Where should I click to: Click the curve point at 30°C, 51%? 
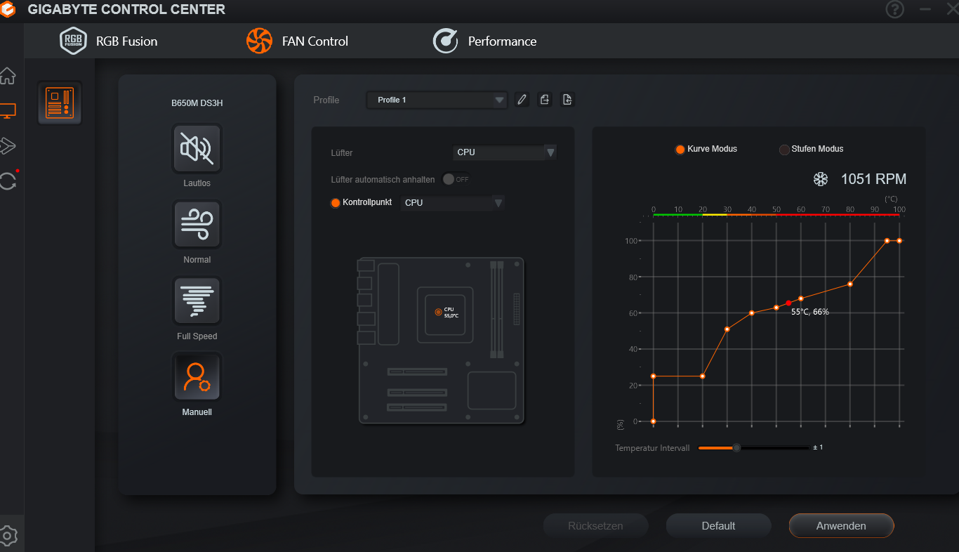(727, 329)
